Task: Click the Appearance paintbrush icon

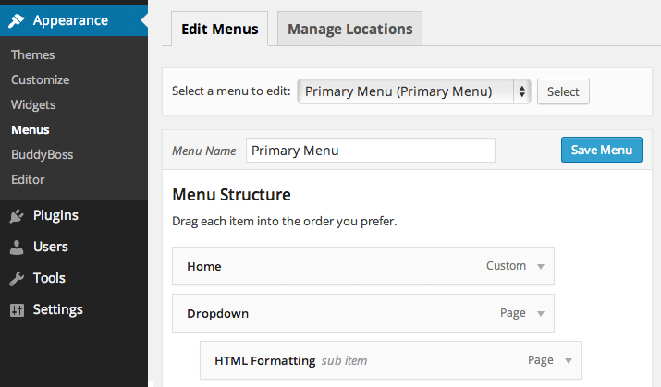Action: tap(17, 20)
